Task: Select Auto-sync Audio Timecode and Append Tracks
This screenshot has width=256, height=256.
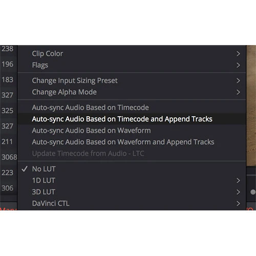Action: coord(132,119)
